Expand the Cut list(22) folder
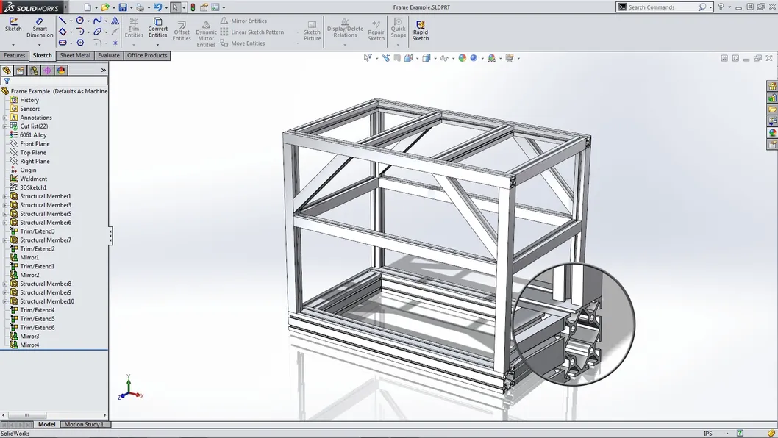This screenshot has width=778, height=438. click(x=7, y=126)
